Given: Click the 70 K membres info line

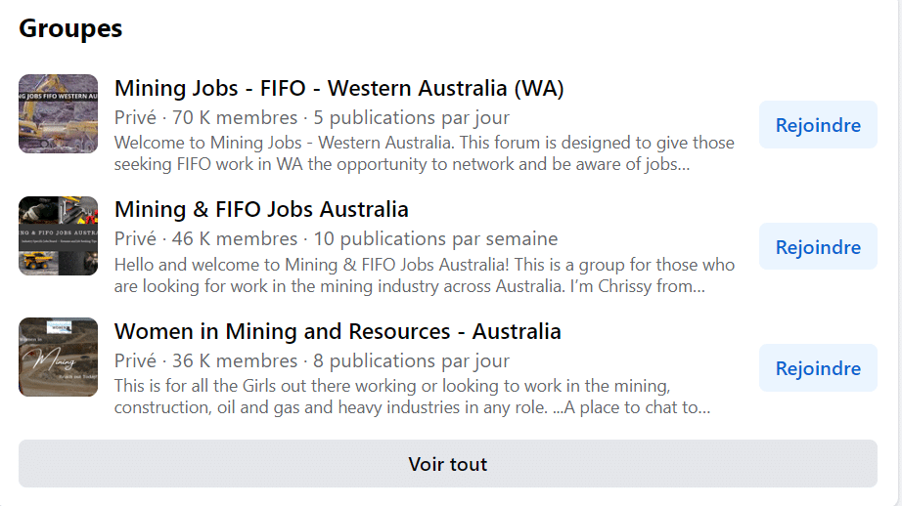Looking at the screenshot, I should coord(312,118).
